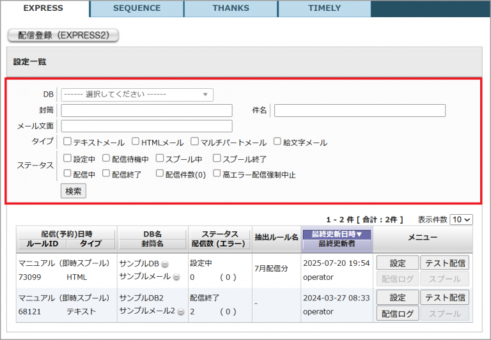Enable the HTMLメール type filter
Screen dimensions: 491x340
[x=136, y=142]
